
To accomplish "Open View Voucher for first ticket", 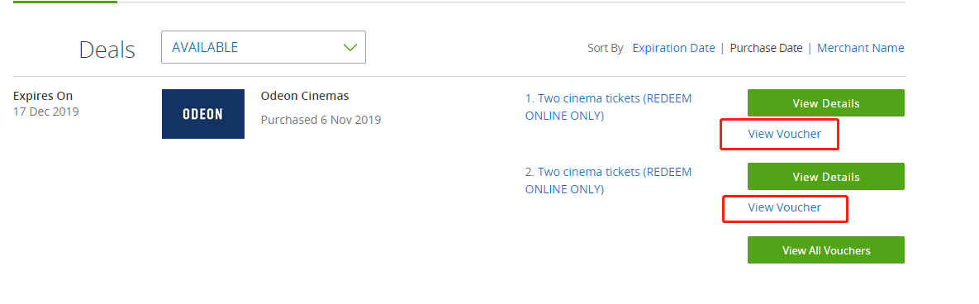I will pyautogui.click(x=784, y=134).
